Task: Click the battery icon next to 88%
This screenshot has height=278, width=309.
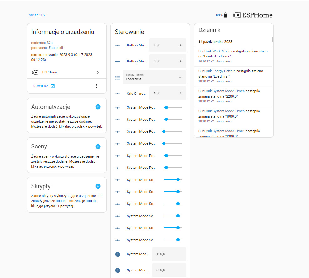Action: [x=226, y=15]
